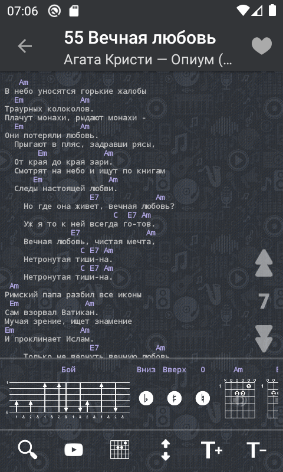Image resolution: width=283 pixels, height=472 pixels.
Task: Transpose down with the flat symbol button
Action: [146, 399]
